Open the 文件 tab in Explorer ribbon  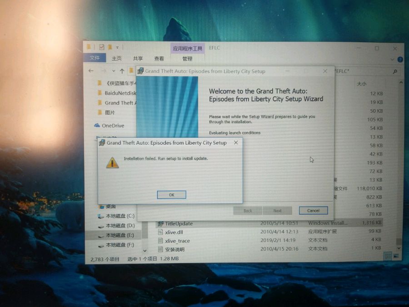click(x=95, y=58)
